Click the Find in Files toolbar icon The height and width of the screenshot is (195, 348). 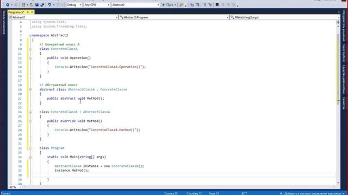181,5
